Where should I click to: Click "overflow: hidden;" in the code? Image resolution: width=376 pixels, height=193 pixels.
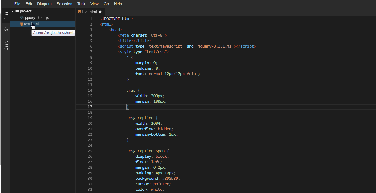[154, 129]
